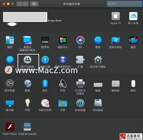Screen dimensions: 143x140
Task: Close the 系统偏好设置 window
Action: point(4,4)
